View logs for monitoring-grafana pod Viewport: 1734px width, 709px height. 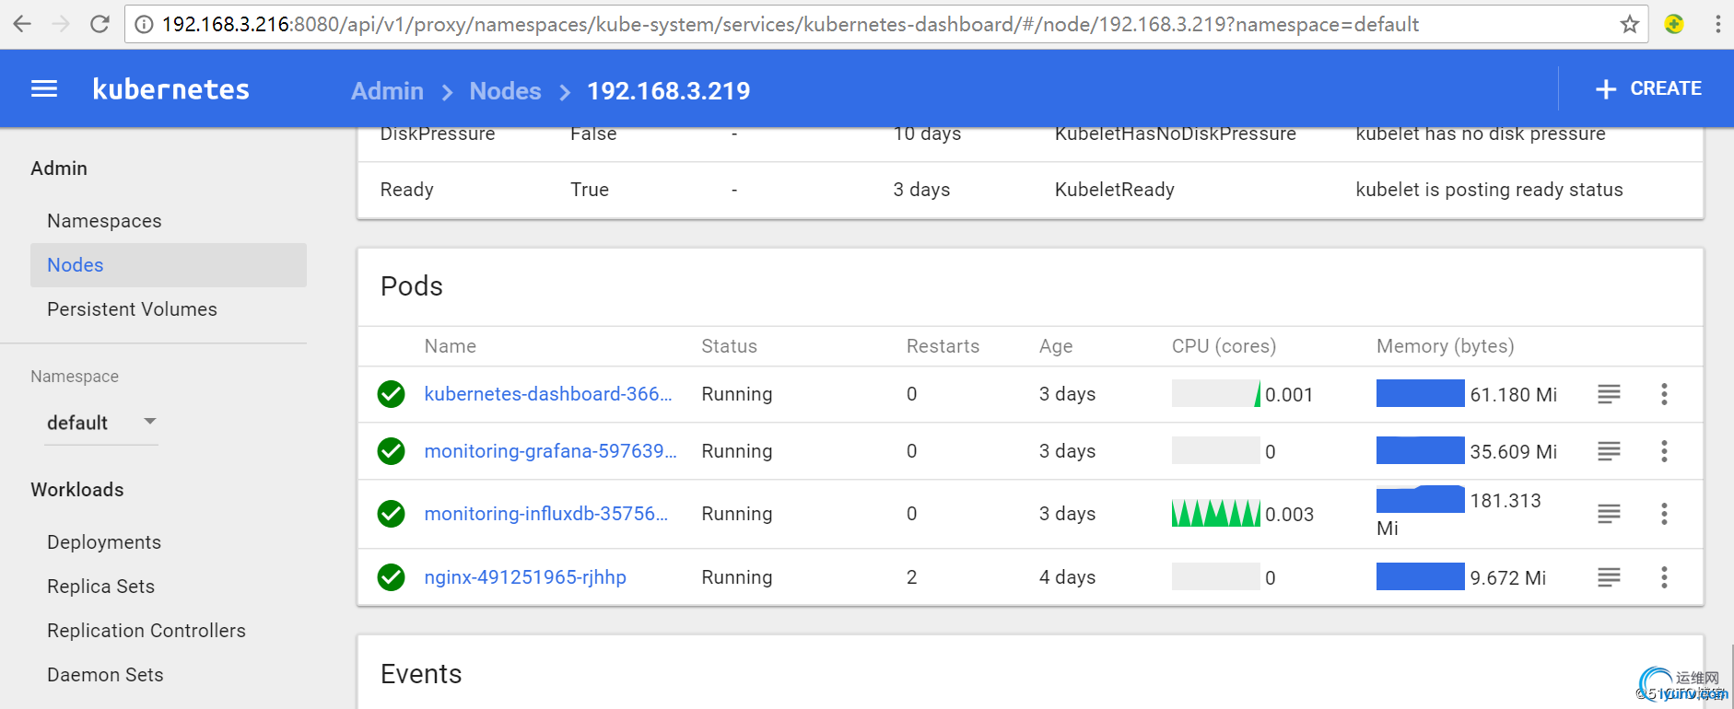pos(1609,451)
